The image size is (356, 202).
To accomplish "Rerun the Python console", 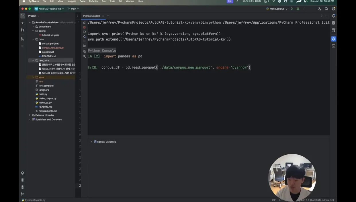I will (84, 23).
